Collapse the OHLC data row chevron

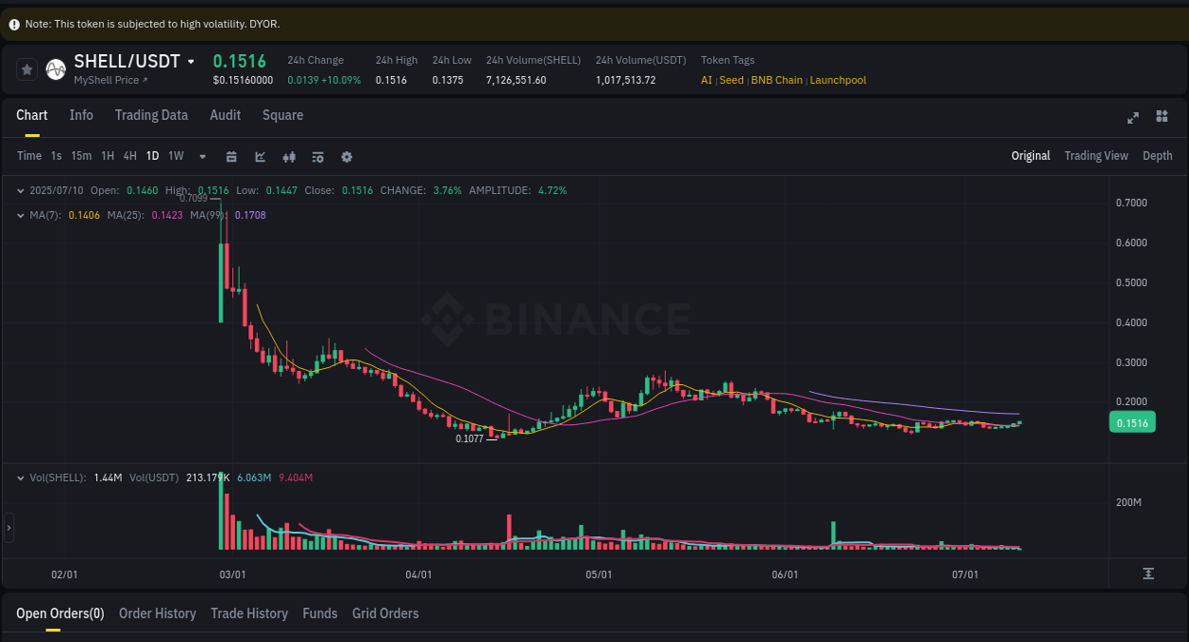point(19,190)
